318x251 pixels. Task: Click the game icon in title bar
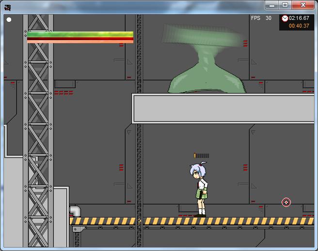click(7, 8)
